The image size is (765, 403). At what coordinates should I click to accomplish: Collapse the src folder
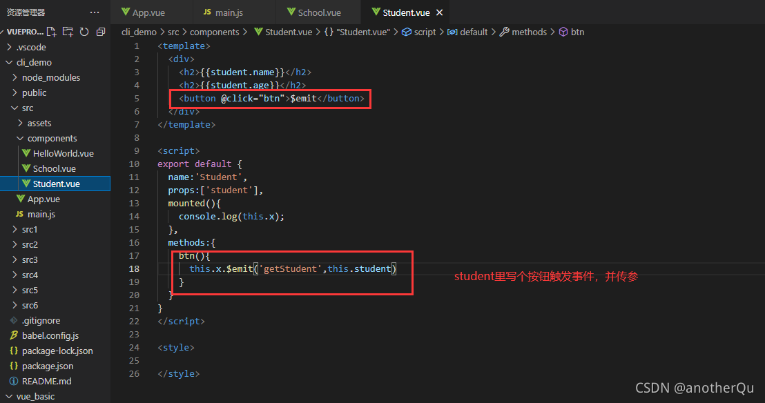[x=55, y=108]
